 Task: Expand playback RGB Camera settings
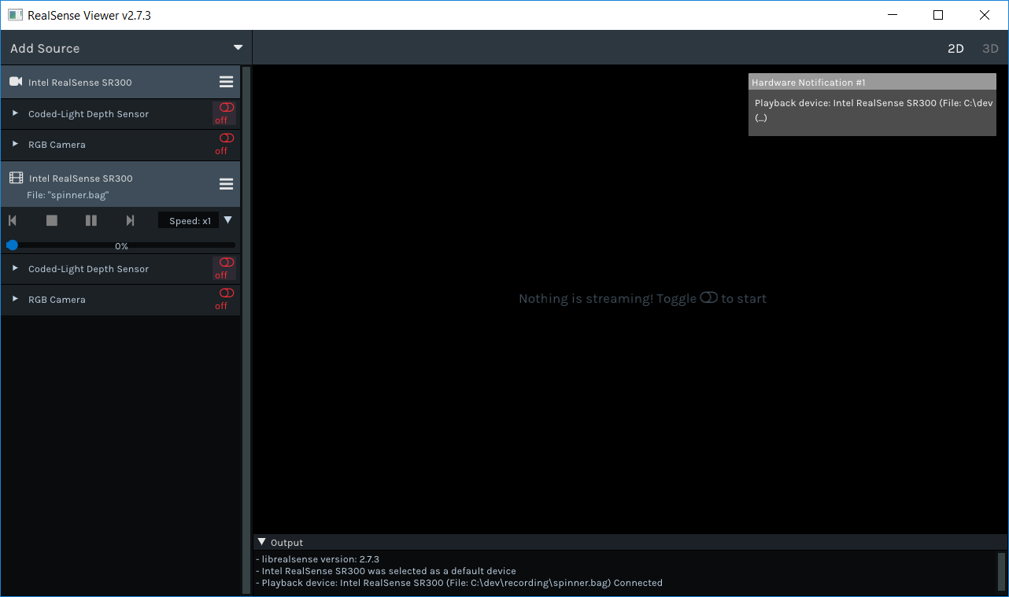[x=15, y=300]
